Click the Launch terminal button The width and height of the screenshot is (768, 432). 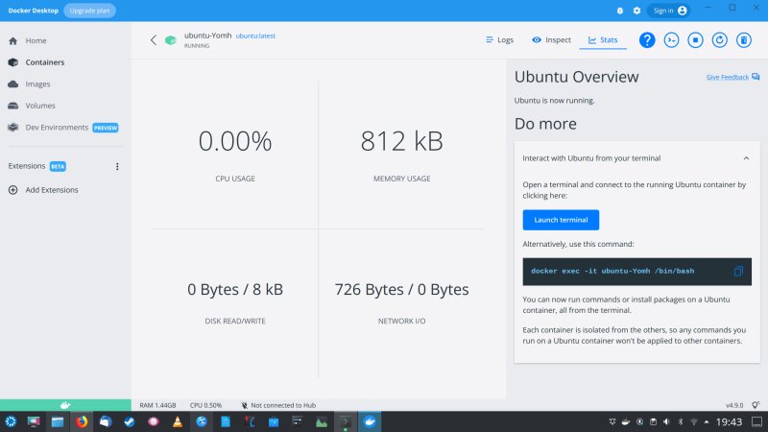[561, 220]
